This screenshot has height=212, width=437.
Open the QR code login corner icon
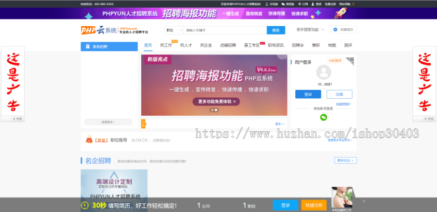[350, 60]
